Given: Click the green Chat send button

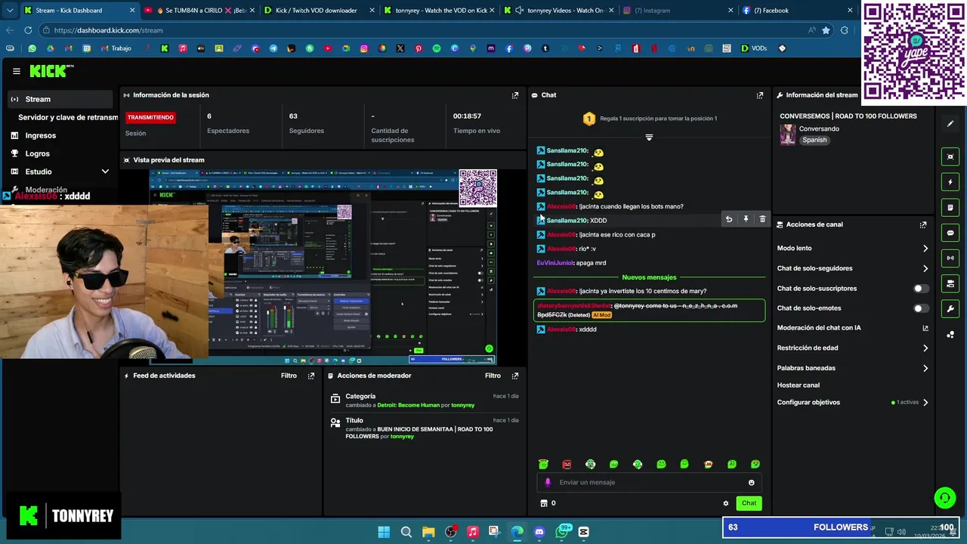Looking at the screenshot, I should 749,503.
